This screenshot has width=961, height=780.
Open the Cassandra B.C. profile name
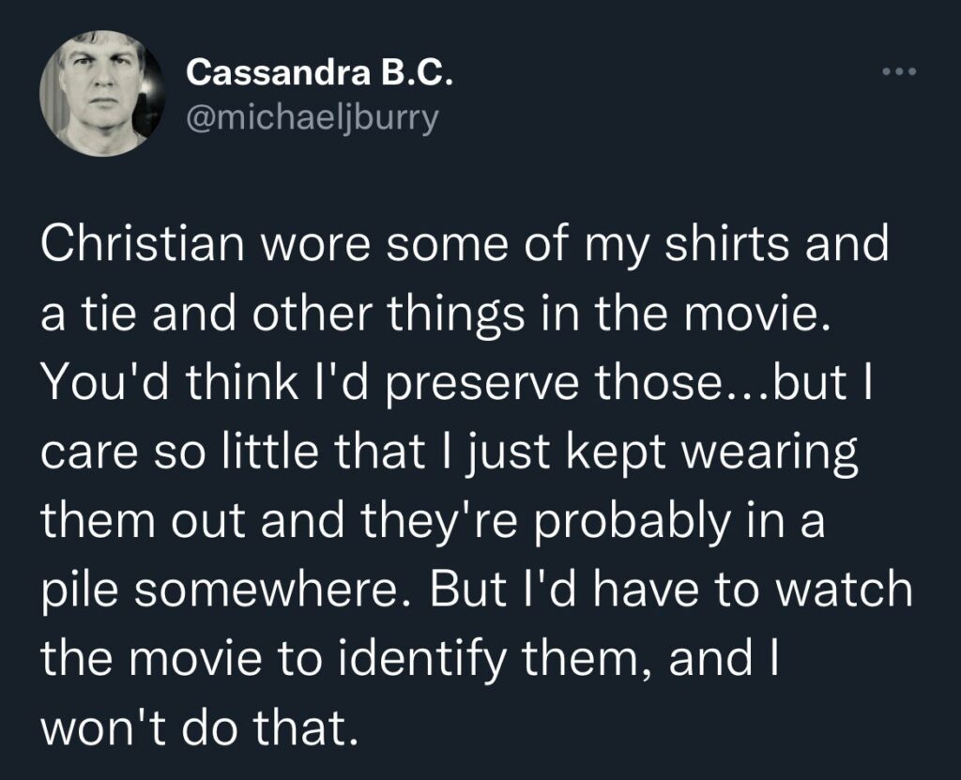320,73
